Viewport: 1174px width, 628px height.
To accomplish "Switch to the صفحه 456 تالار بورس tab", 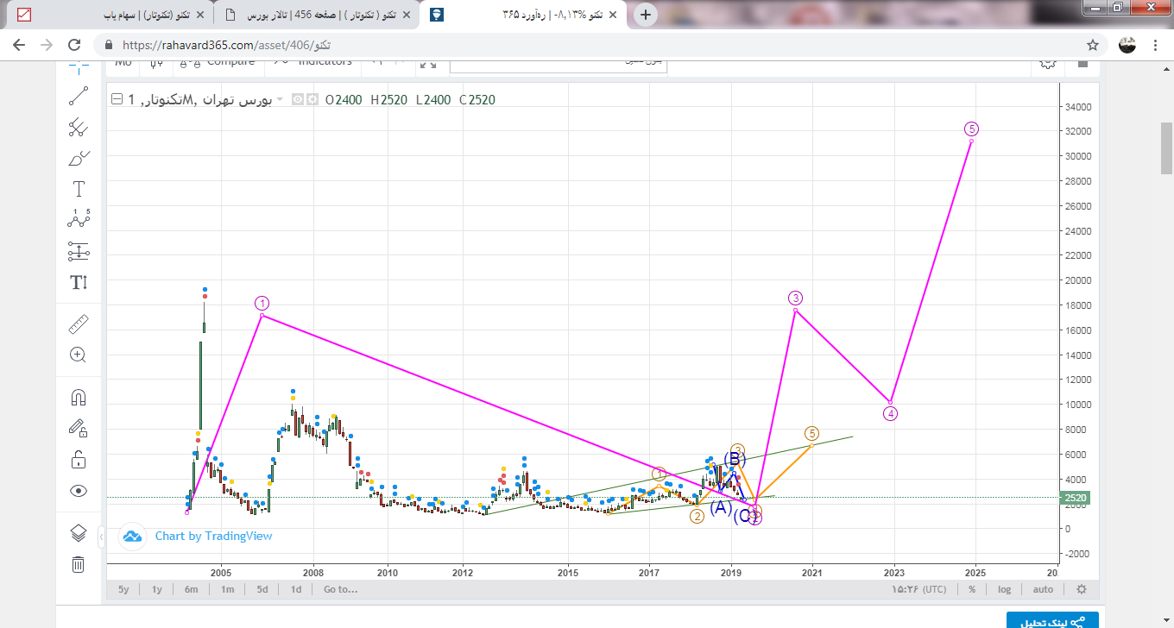I will pos(316,15).
